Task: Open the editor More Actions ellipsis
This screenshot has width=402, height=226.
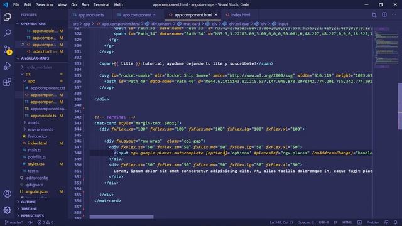Action: [x=394, y=15]
